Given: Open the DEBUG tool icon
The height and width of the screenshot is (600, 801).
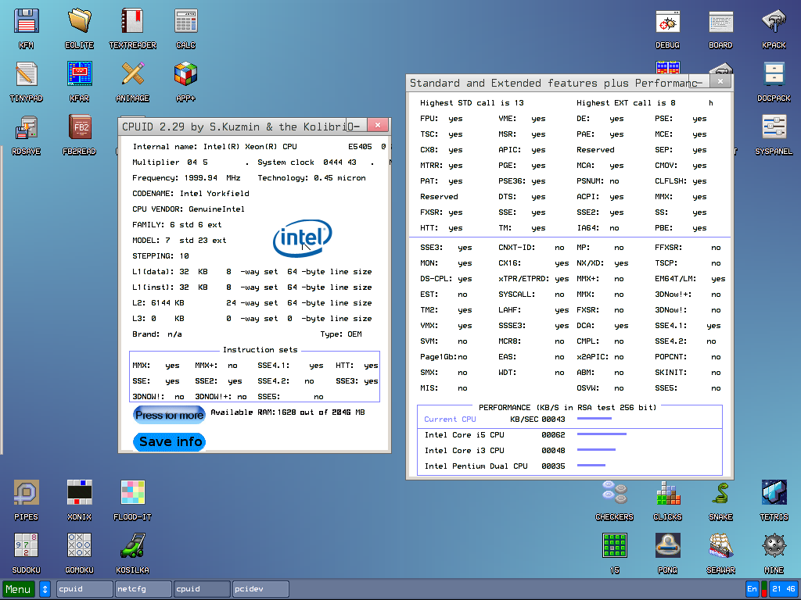Looking at the screenshot, I should (667, 21).
